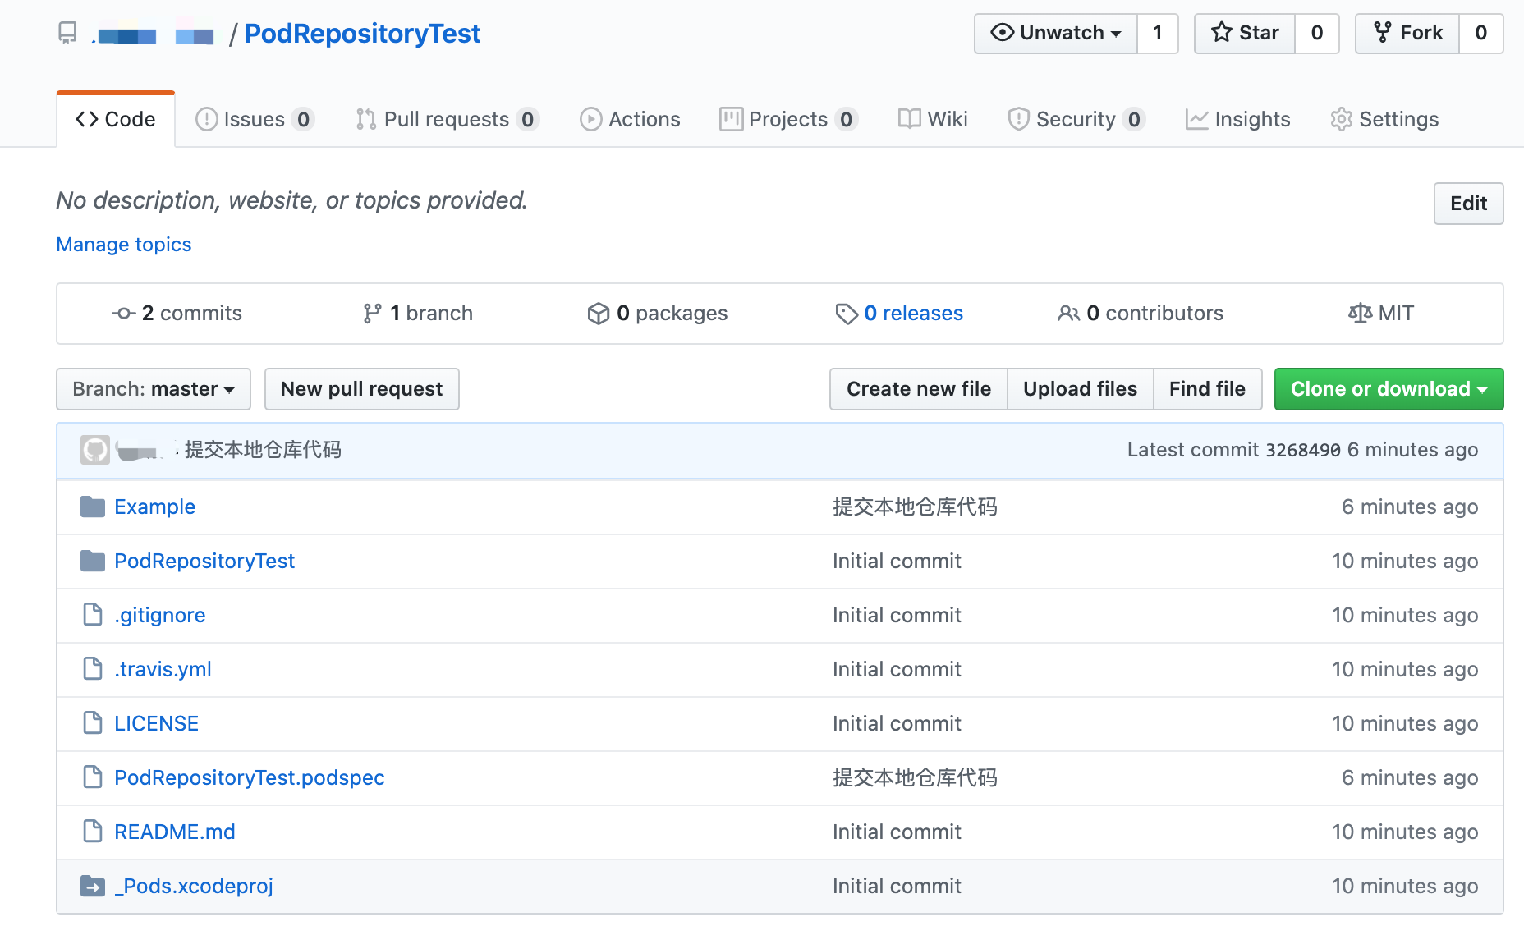The width and height of the screenshot is (1524, 926).
Task: Open the MIT license link
Action: [1381, 314]
